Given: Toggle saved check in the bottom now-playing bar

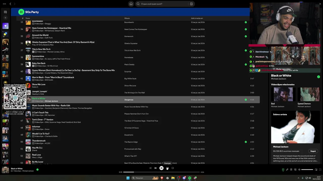Looking at the screenshot, I should [x=37, y=169].
